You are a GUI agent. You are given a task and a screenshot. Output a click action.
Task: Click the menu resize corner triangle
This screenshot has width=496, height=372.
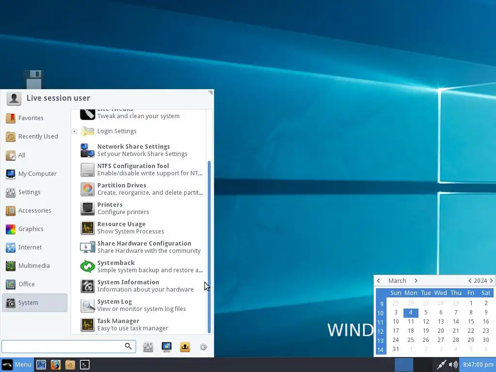[210, 93]
